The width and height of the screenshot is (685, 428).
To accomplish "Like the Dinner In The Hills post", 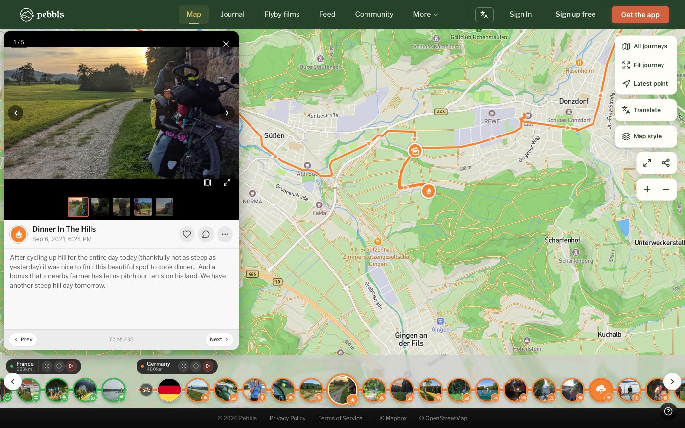I will (187, 234).
